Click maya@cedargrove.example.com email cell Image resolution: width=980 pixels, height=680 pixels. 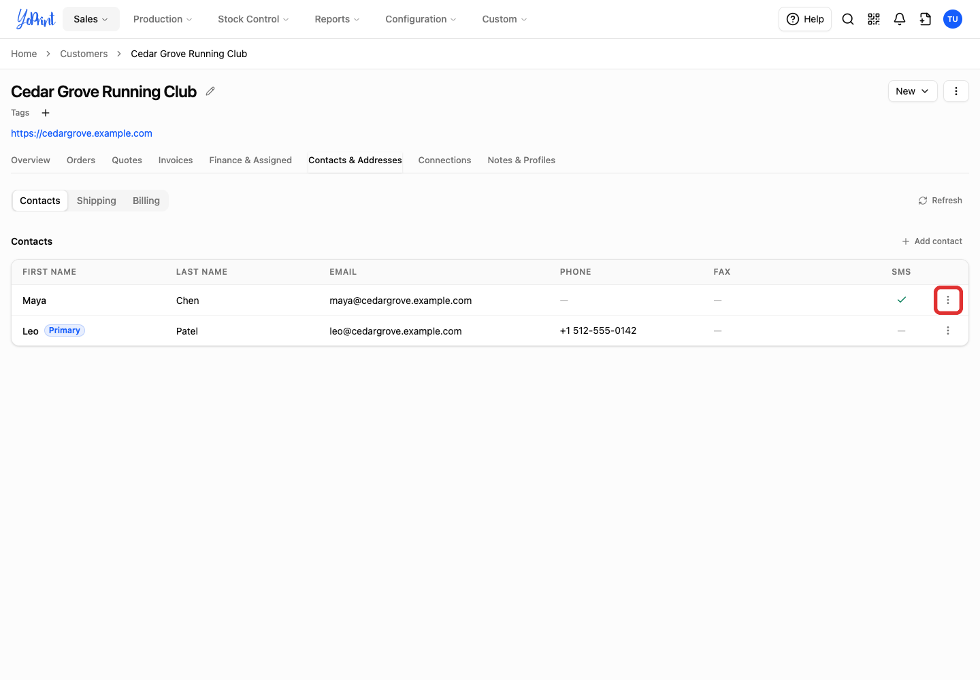pyautogui.click(x=401, y=301)
